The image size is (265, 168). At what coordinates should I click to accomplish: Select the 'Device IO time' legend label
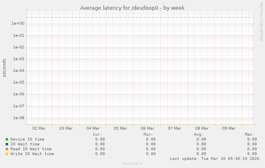point(27,139)
